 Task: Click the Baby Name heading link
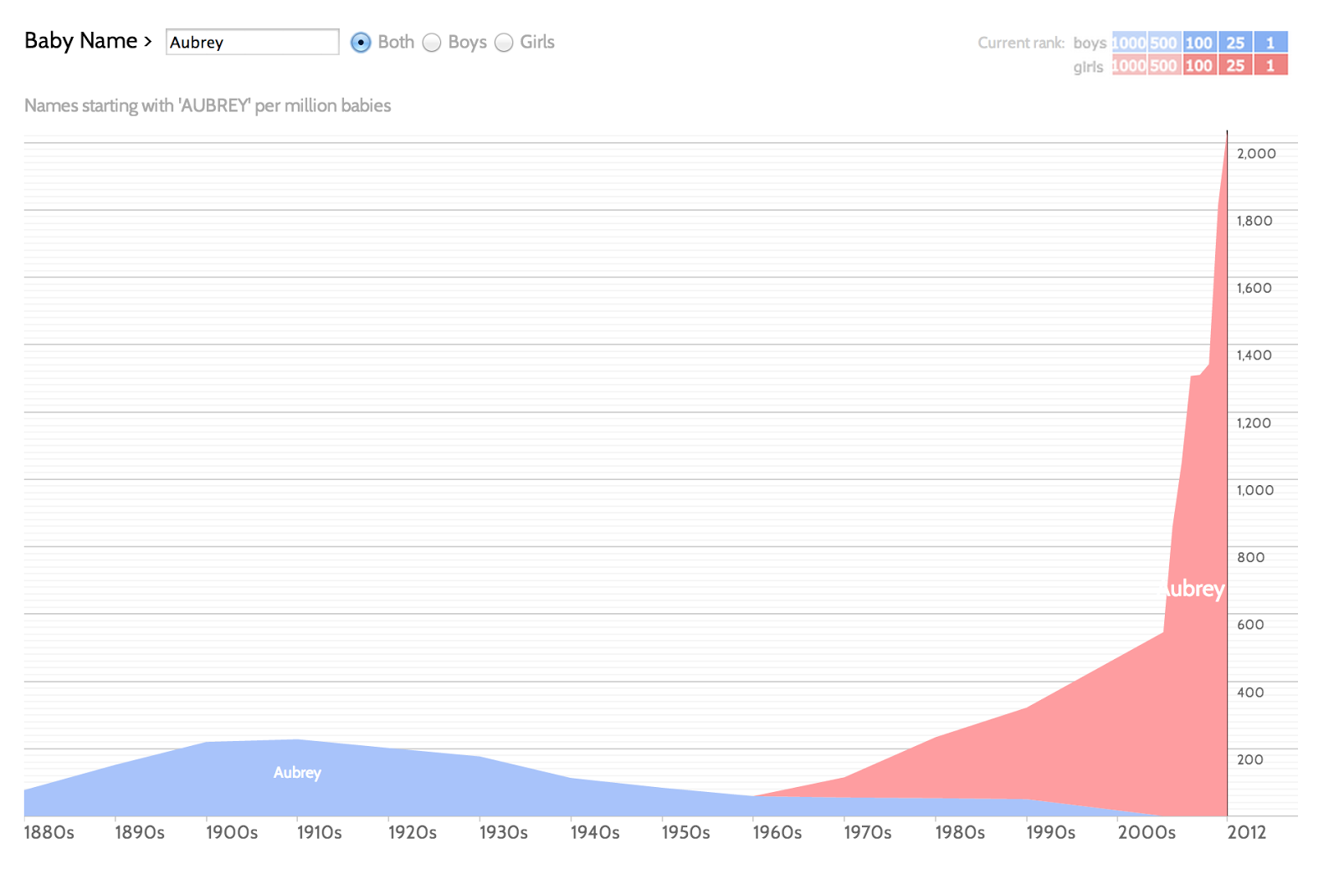[x=81, y=41]
